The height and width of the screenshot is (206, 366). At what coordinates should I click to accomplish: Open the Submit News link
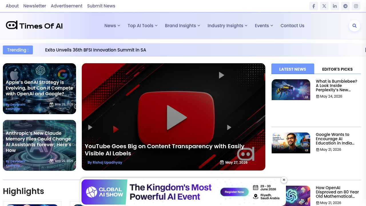pyautogui.click(x=101, y=6)
